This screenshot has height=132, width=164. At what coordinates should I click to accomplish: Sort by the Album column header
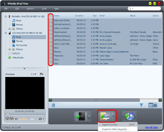133,16
